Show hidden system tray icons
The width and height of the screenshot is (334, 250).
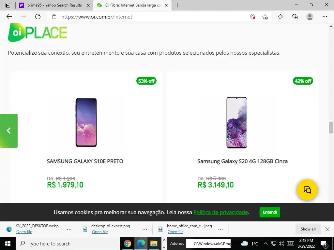click(x=266, y=243)
